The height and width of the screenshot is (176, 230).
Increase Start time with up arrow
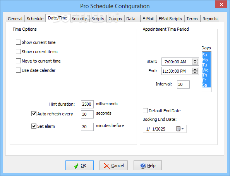(195, 60)
